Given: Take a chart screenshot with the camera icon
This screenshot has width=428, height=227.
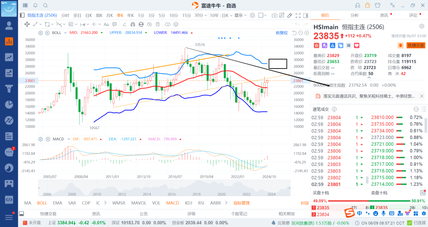Looking at the screenshot, I should pos(275,15).
